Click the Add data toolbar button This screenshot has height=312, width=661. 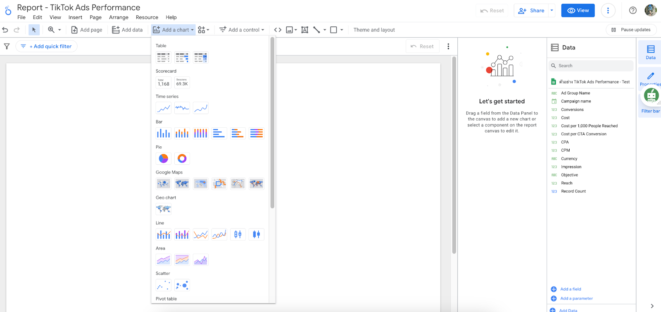coord(127,30)
